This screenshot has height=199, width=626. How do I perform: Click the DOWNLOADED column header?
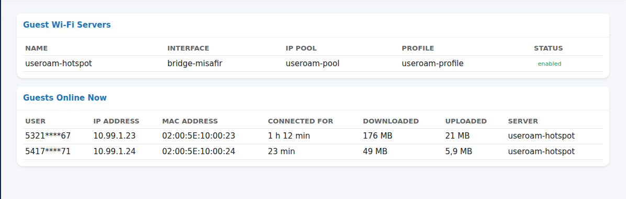click(391, 121)
